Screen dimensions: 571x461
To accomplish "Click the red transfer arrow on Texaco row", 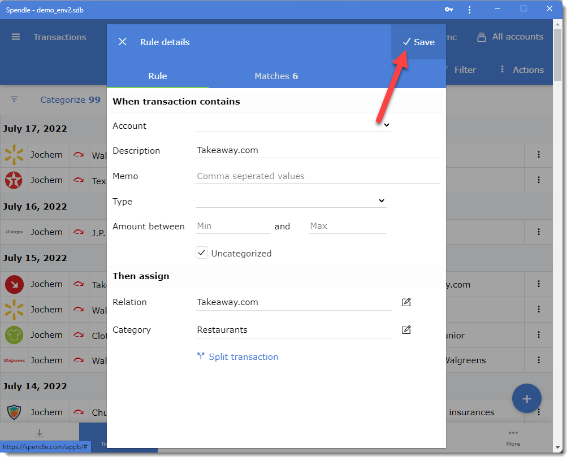I will (x=79, y=180).
